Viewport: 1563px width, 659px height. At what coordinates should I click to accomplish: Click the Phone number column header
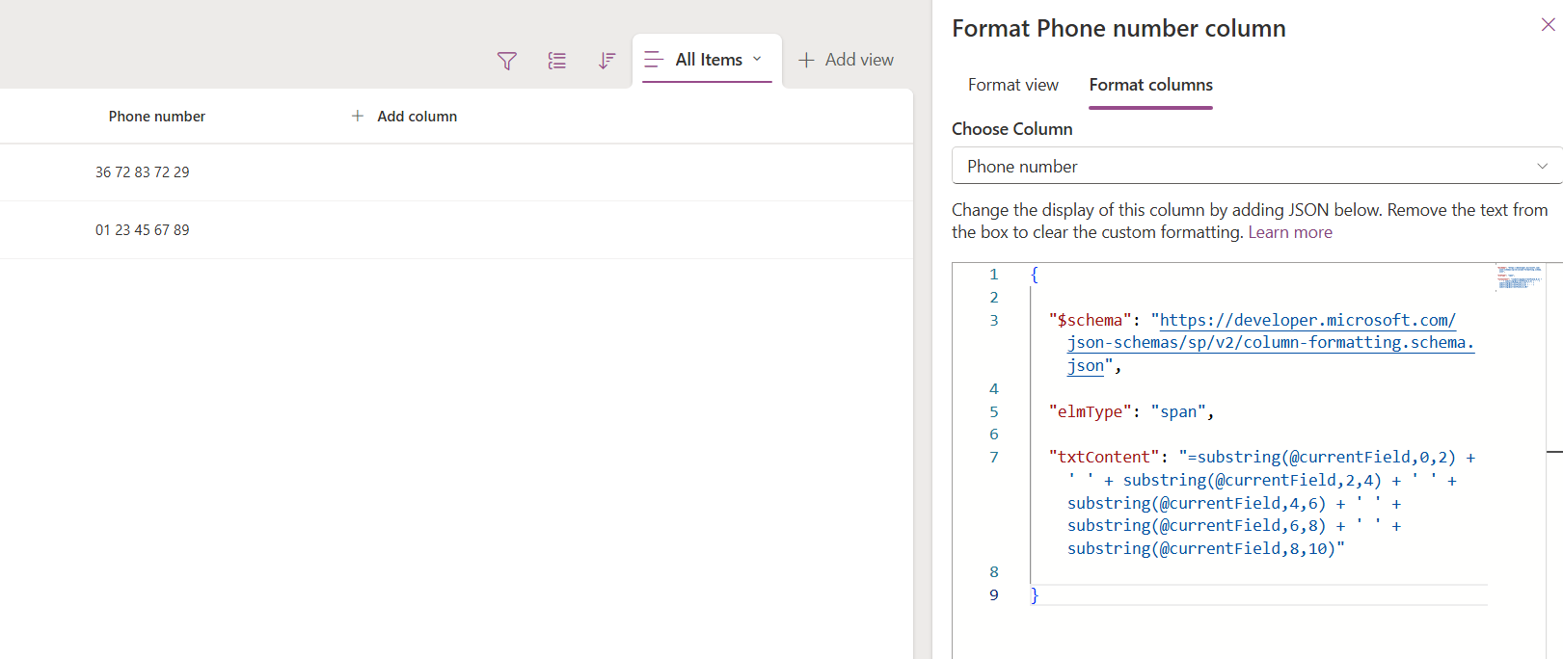(157, 116)
